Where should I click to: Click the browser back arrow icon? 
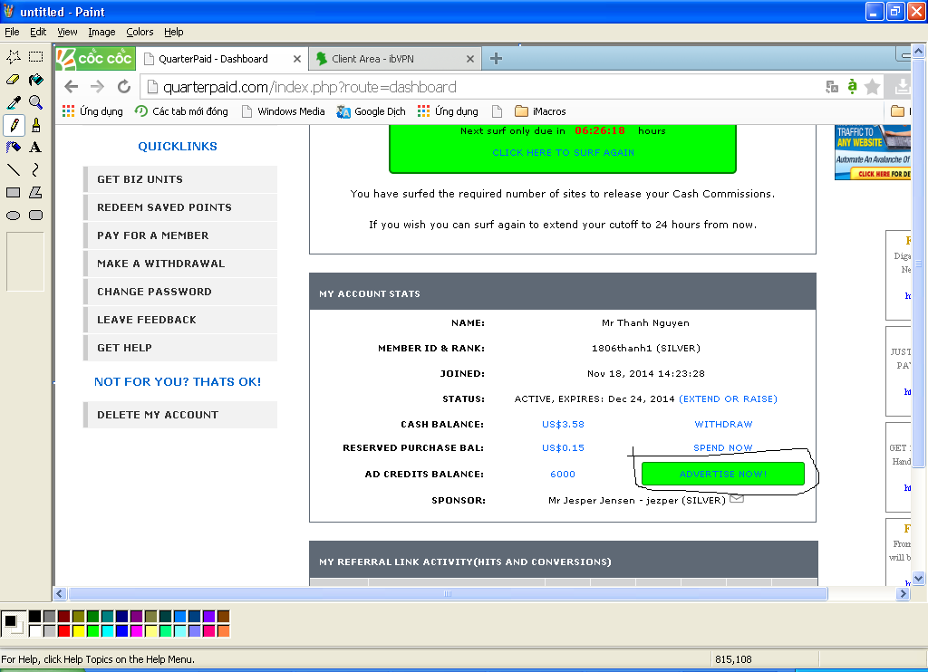pyautogui.click(x=72, y=87)
